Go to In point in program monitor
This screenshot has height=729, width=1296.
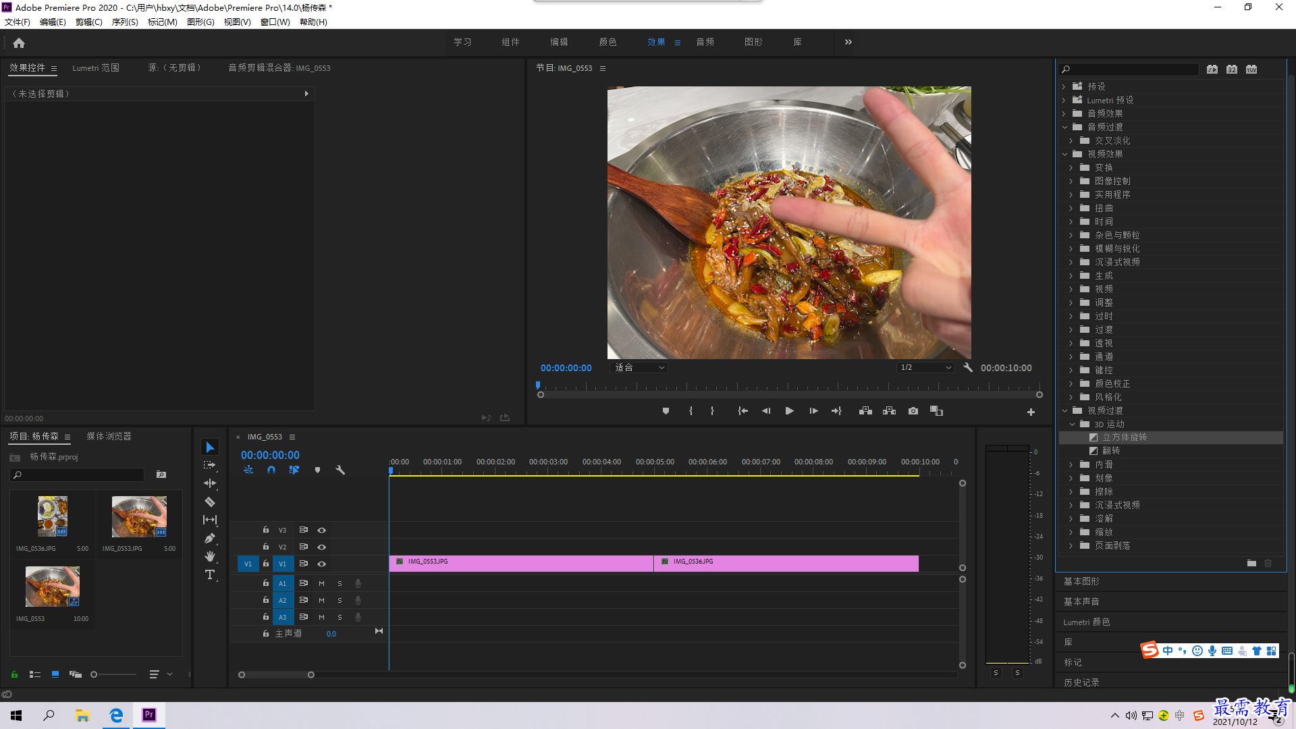pyautogui.click(x=742, y=411)
